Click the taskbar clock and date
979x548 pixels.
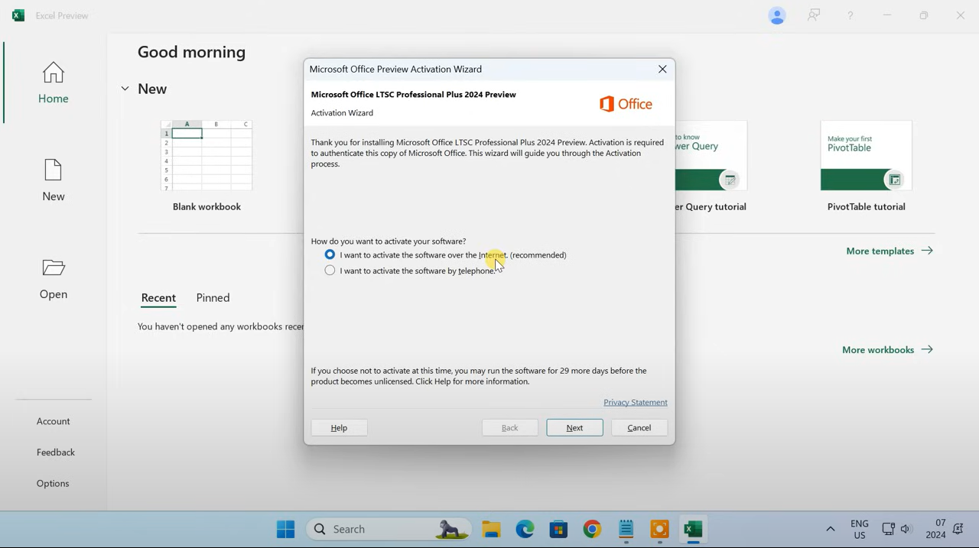pyautogui.click(x=936, y=529)
